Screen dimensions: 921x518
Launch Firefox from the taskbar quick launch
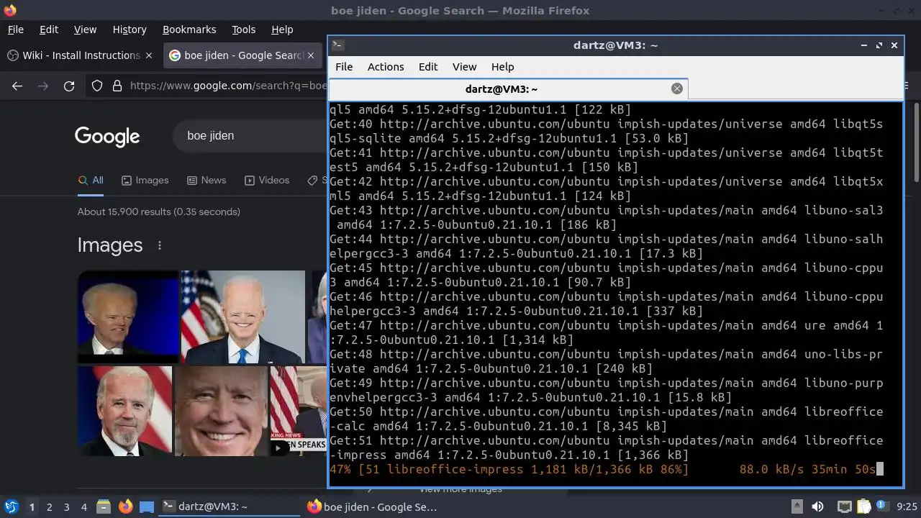pos(125,506)
